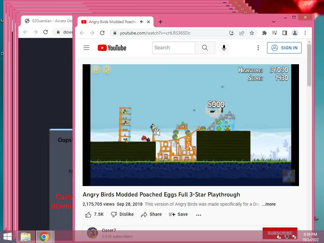This screenshot has width=324, height=243.
Task: Save the video to a playlist
Action: pyautogui.click(x=178, y=215)
